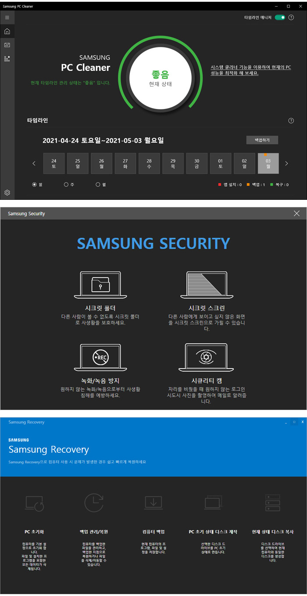Open the 시크릿 스크린 laptop icon
The width and height of the screenshot is (307, 596).
206,285
